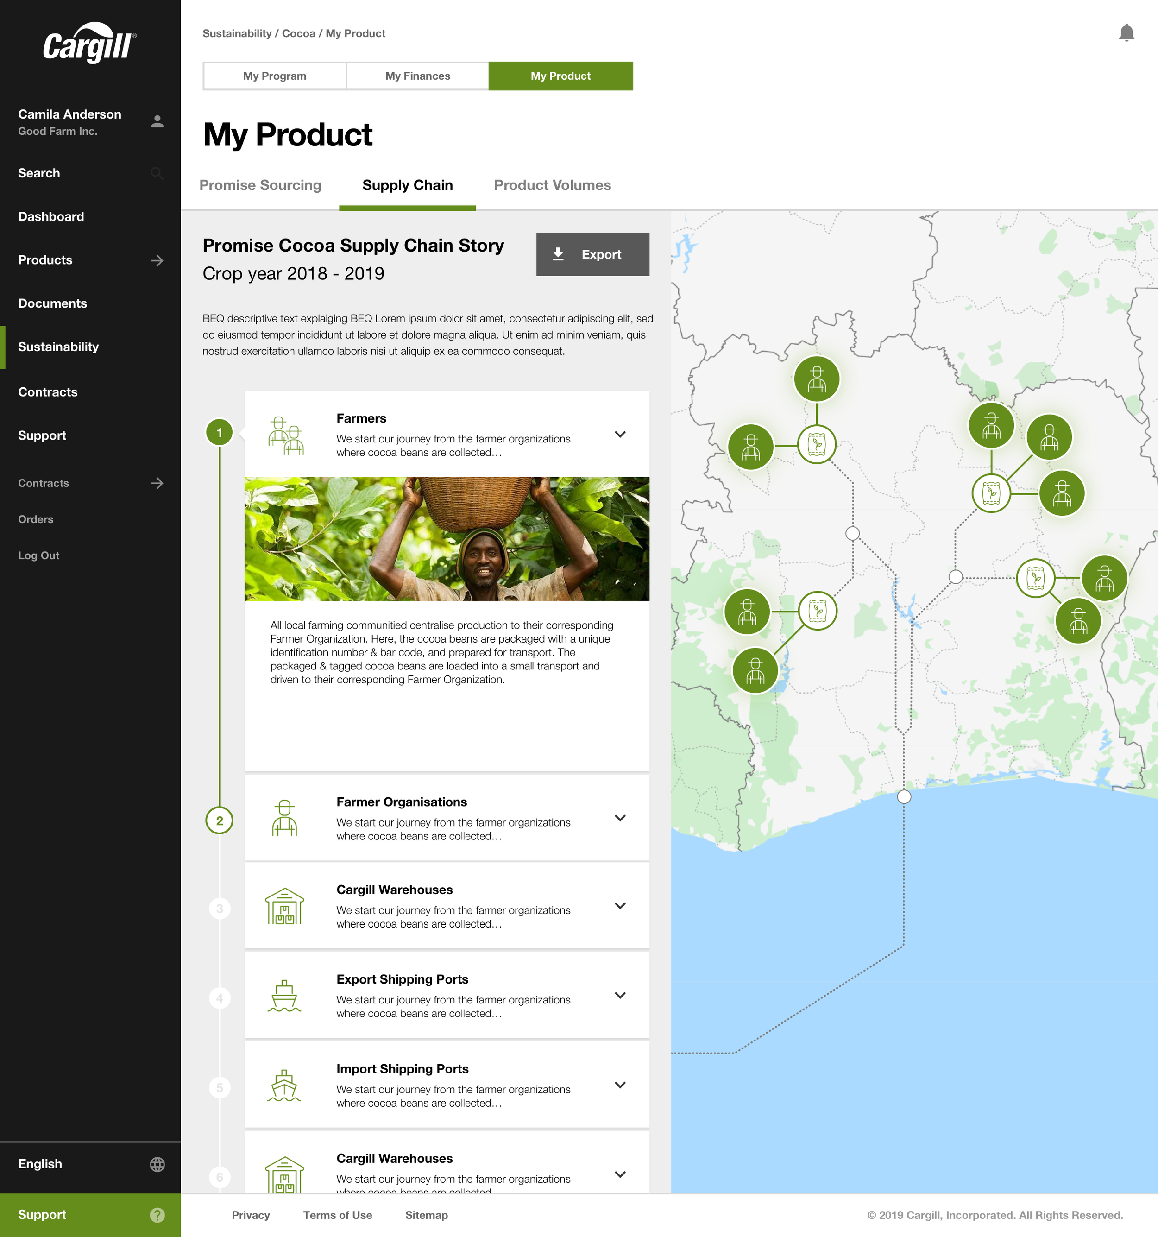1158x1237 pixels.
Task: Select the Supply Chain sub-tab
Action: 408,185
